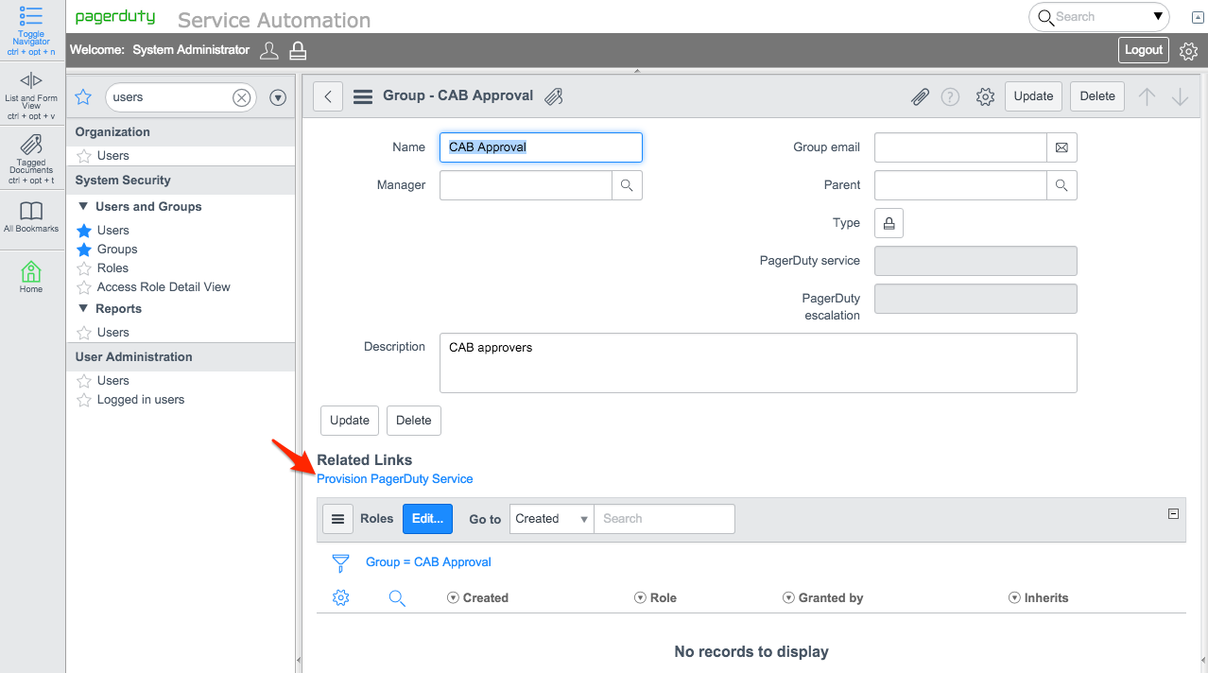Open Access Role Detail View module
1208x673 pixels.
(x=164, y=287)
